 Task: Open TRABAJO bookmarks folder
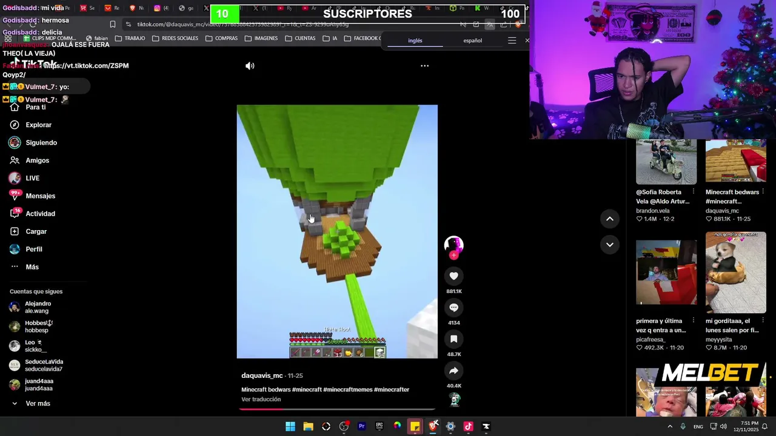(x=130, y=38)
